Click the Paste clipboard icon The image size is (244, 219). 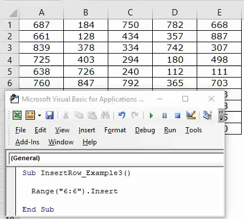pyautogui.click(x=92, y=115)
